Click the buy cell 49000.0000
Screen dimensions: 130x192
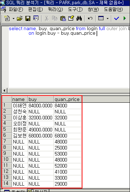(41, 130)
